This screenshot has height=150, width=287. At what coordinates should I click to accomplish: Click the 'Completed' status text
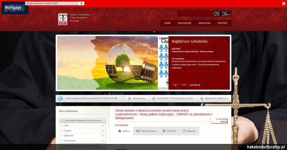122,125
